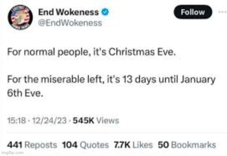The image size is (227, 156).
Task: Click the imgflip.com watermark
Action: tap(12, 153)
